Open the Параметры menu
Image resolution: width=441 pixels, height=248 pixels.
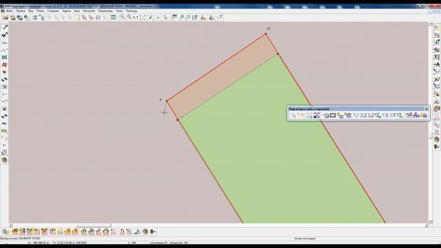pyautogui.click(x=105, y=11)
